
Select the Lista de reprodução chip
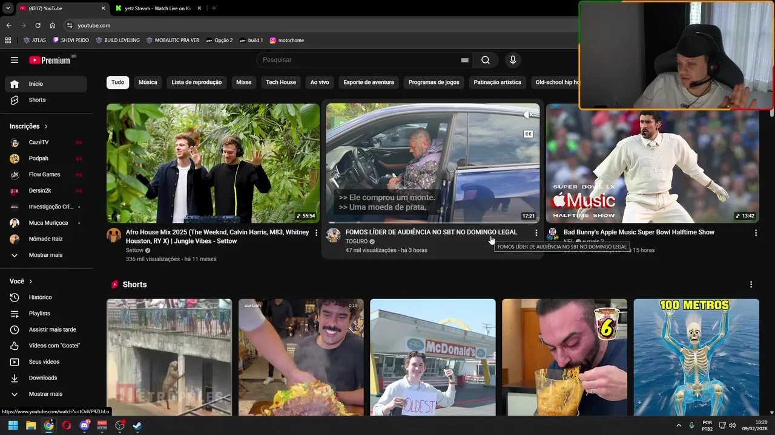point(197,82)
